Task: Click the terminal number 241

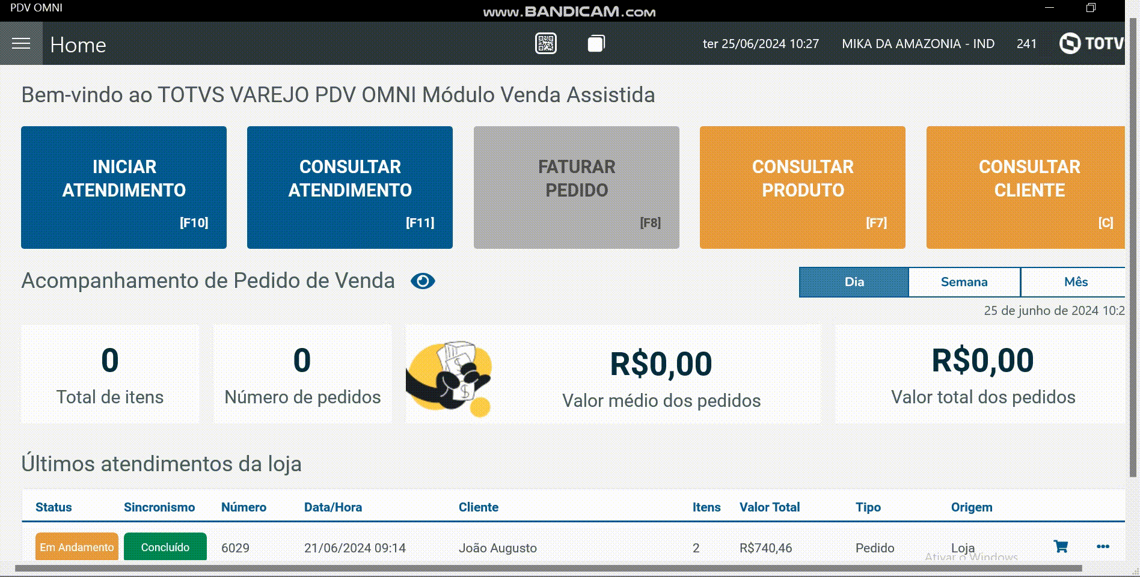Action: 1026,44
